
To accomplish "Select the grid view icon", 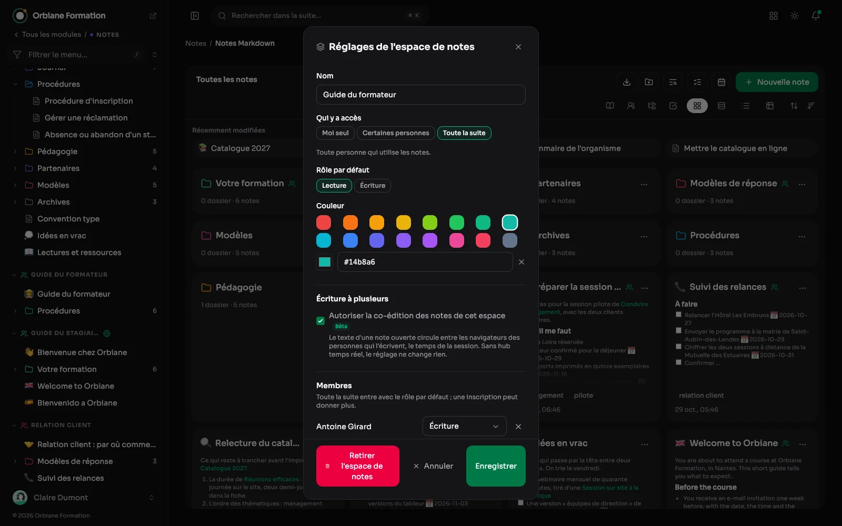I will 697,106.
